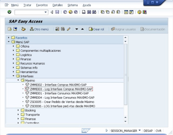
Task: Click the User Menu icon
Action: pyautogui.click(x=10, y=29)
